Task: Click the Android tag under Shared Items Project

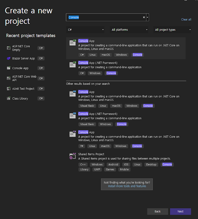Action: [x=113, y=165]
